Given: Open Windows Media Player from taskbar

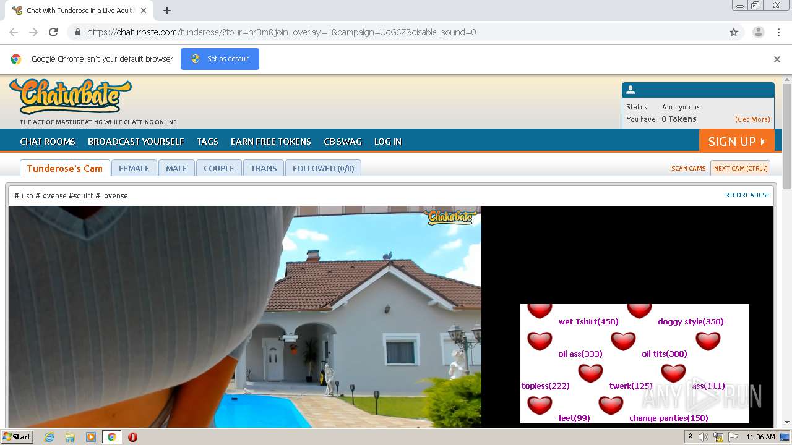Looking at the screenshot, I should click(91, 437).
